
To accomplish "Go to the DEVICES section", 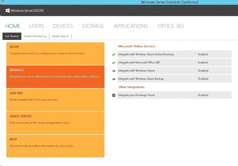I will point(63,26).
